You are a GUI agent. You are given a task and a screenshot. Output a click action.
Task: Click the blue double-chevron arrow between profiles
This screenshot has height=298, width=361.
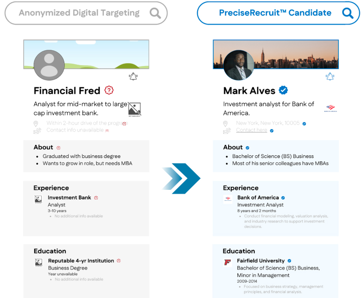(x=181, y=178)
